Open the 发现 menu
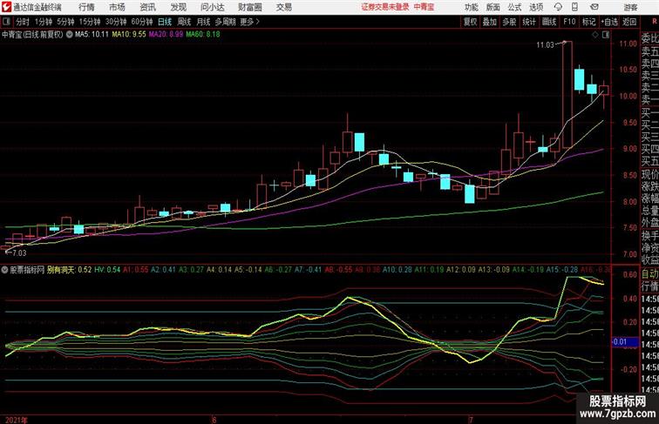The width and height of the screenshot is (659, 424). pyautogui.click(x=178, y=7)
